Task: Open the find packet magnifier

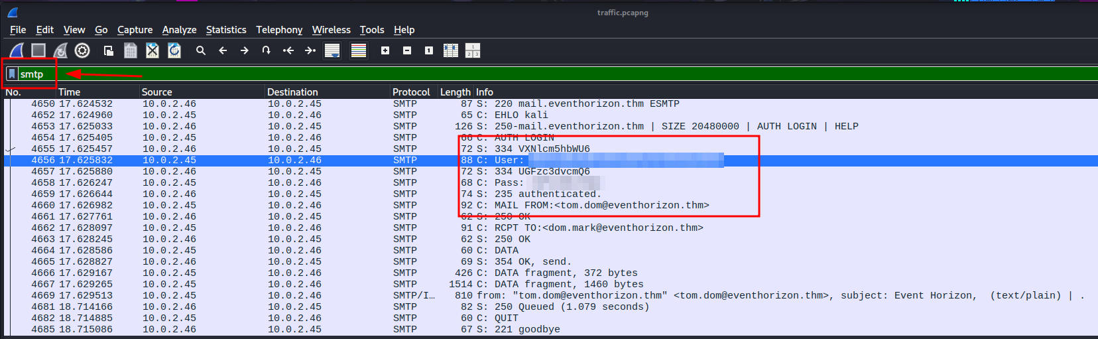Action: tap(201, 50)
